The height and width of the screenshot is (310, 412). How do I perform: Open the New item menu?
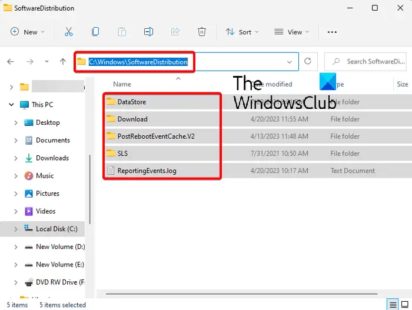click(27, 32)
